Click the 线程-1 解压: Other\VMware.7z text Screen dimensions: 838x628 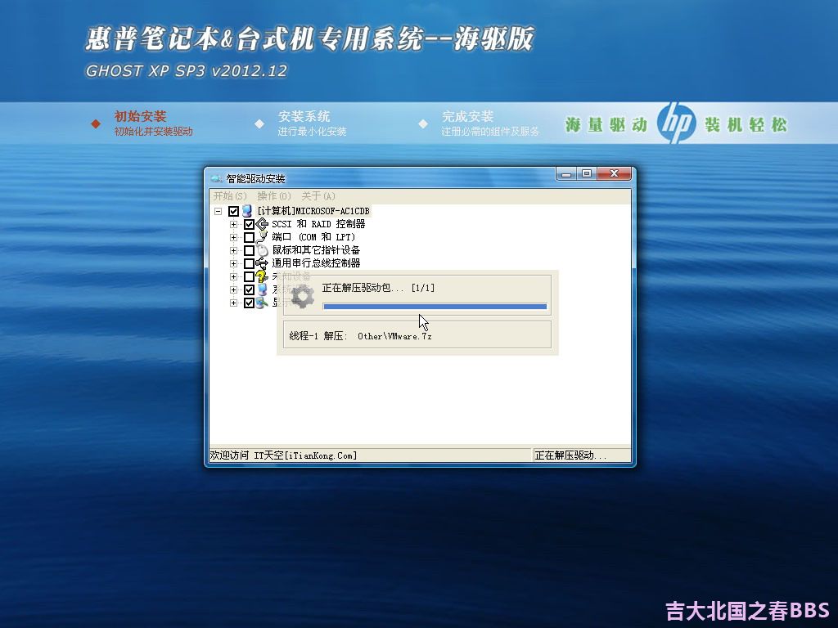click(361, 336)
